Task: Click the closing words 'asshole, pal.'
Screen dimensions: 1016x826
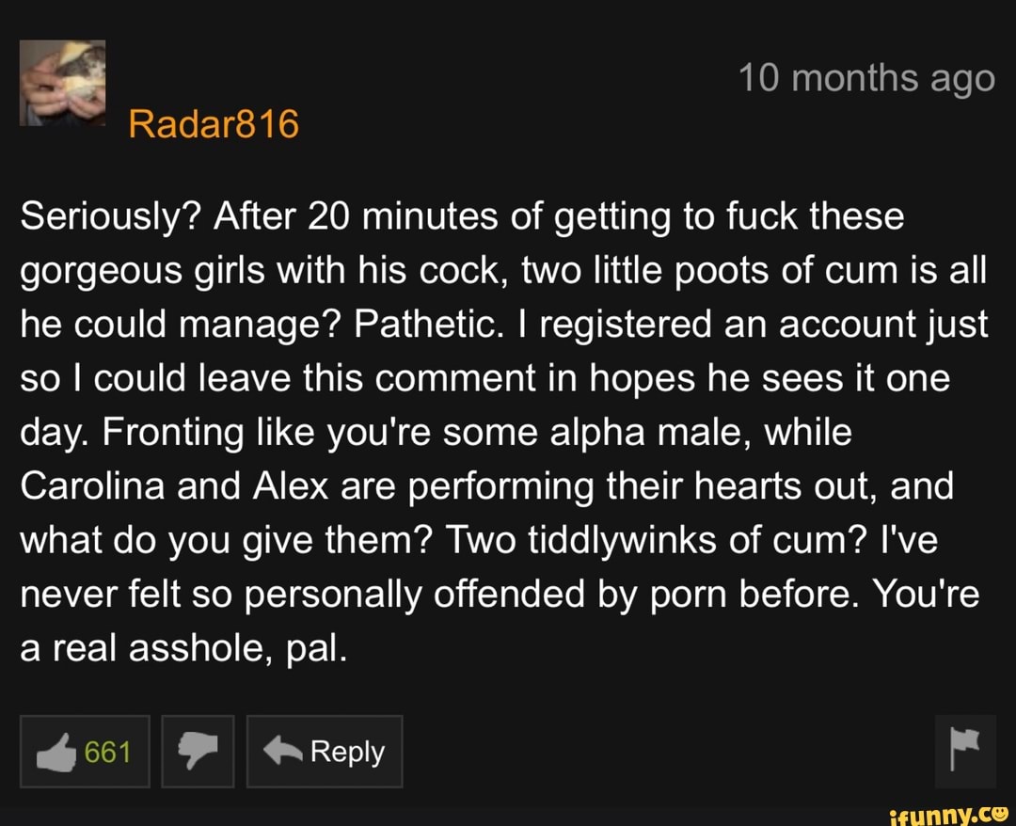Action: [238, 648]
